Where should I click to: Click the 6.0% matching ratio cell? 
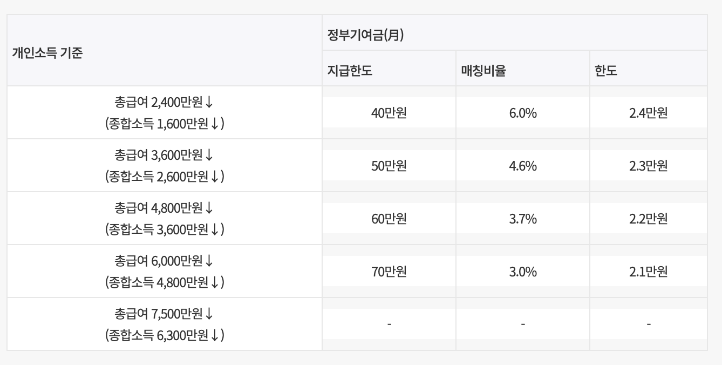point(523,112)
